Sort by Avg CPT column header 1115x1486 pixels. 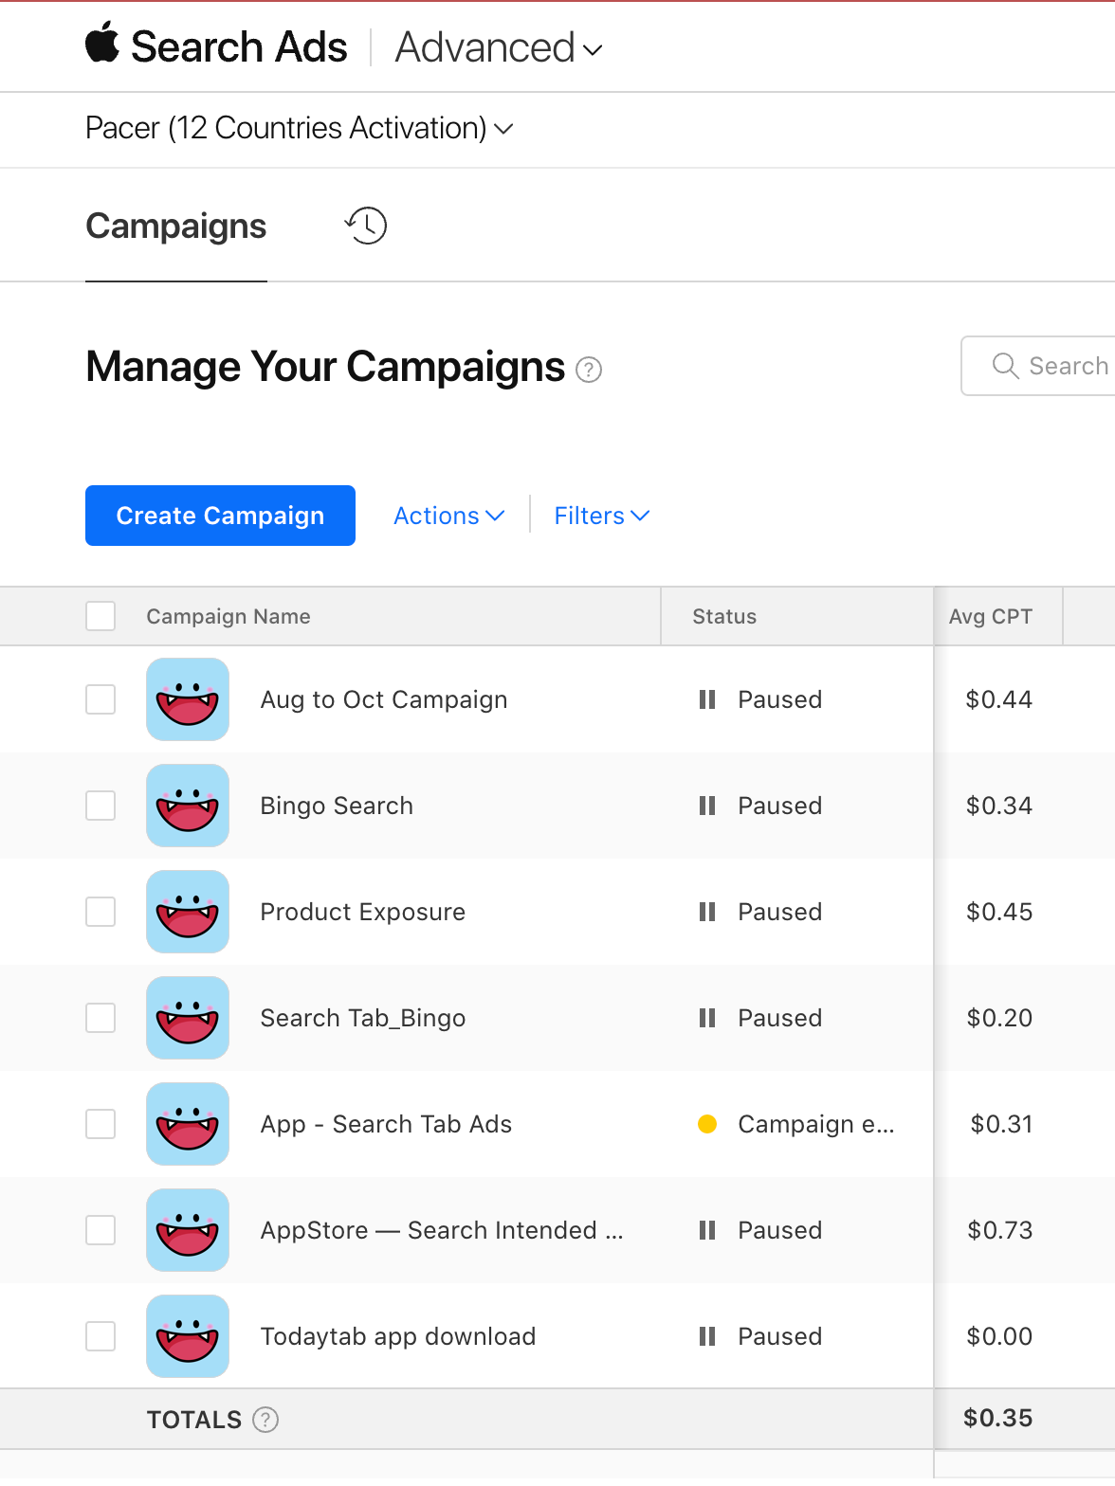click(x=991, y=616)
